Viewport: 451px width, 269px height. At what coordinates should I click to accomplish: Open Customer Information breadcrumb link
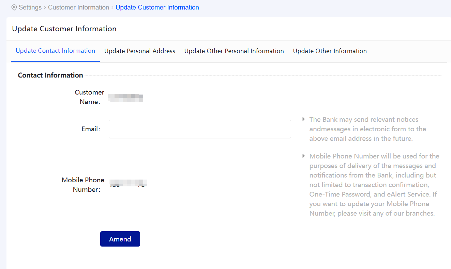pyautogui.click(x=78, y=7)
